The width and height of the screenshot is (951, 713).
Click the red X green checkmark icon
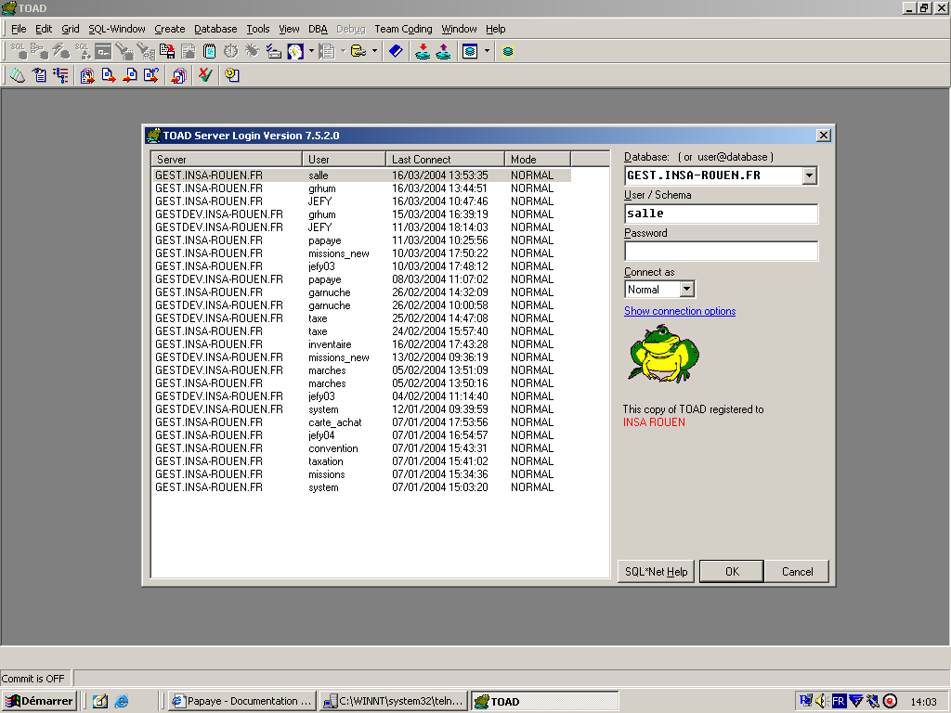coord(205,75)
